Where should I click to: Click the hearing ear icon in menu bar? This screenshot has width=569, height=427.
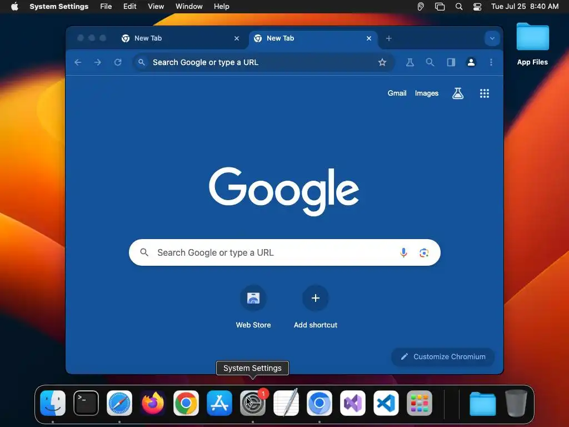coord(421,7)
